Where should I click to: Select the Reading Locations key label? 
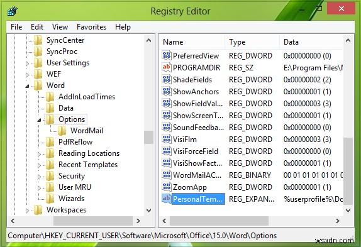(x=89, y=153)
